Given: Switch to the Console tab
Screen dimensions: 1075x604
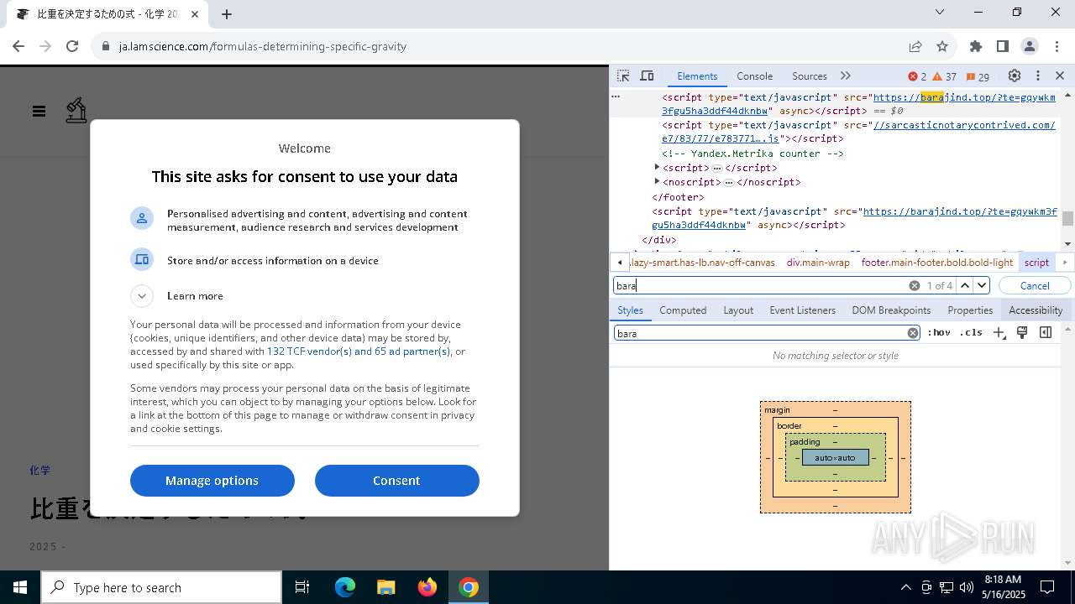Looking at the screenshot, I should coord(754,75).
